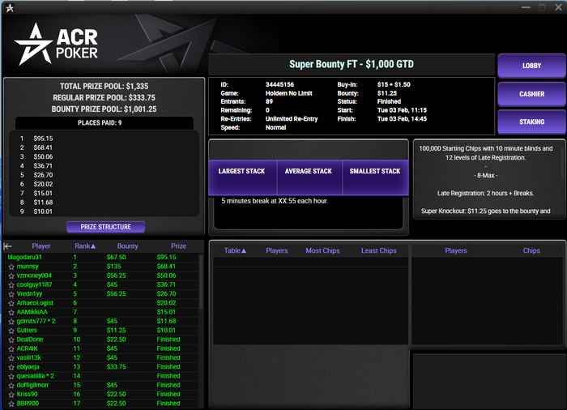567x410 pixels.
Task: Click munnsy's $135 bounty value
Action: pos(114,267)
